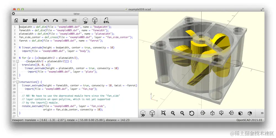Click the fanrot definition on line 5
276x138 pixels.
[61, 40]
